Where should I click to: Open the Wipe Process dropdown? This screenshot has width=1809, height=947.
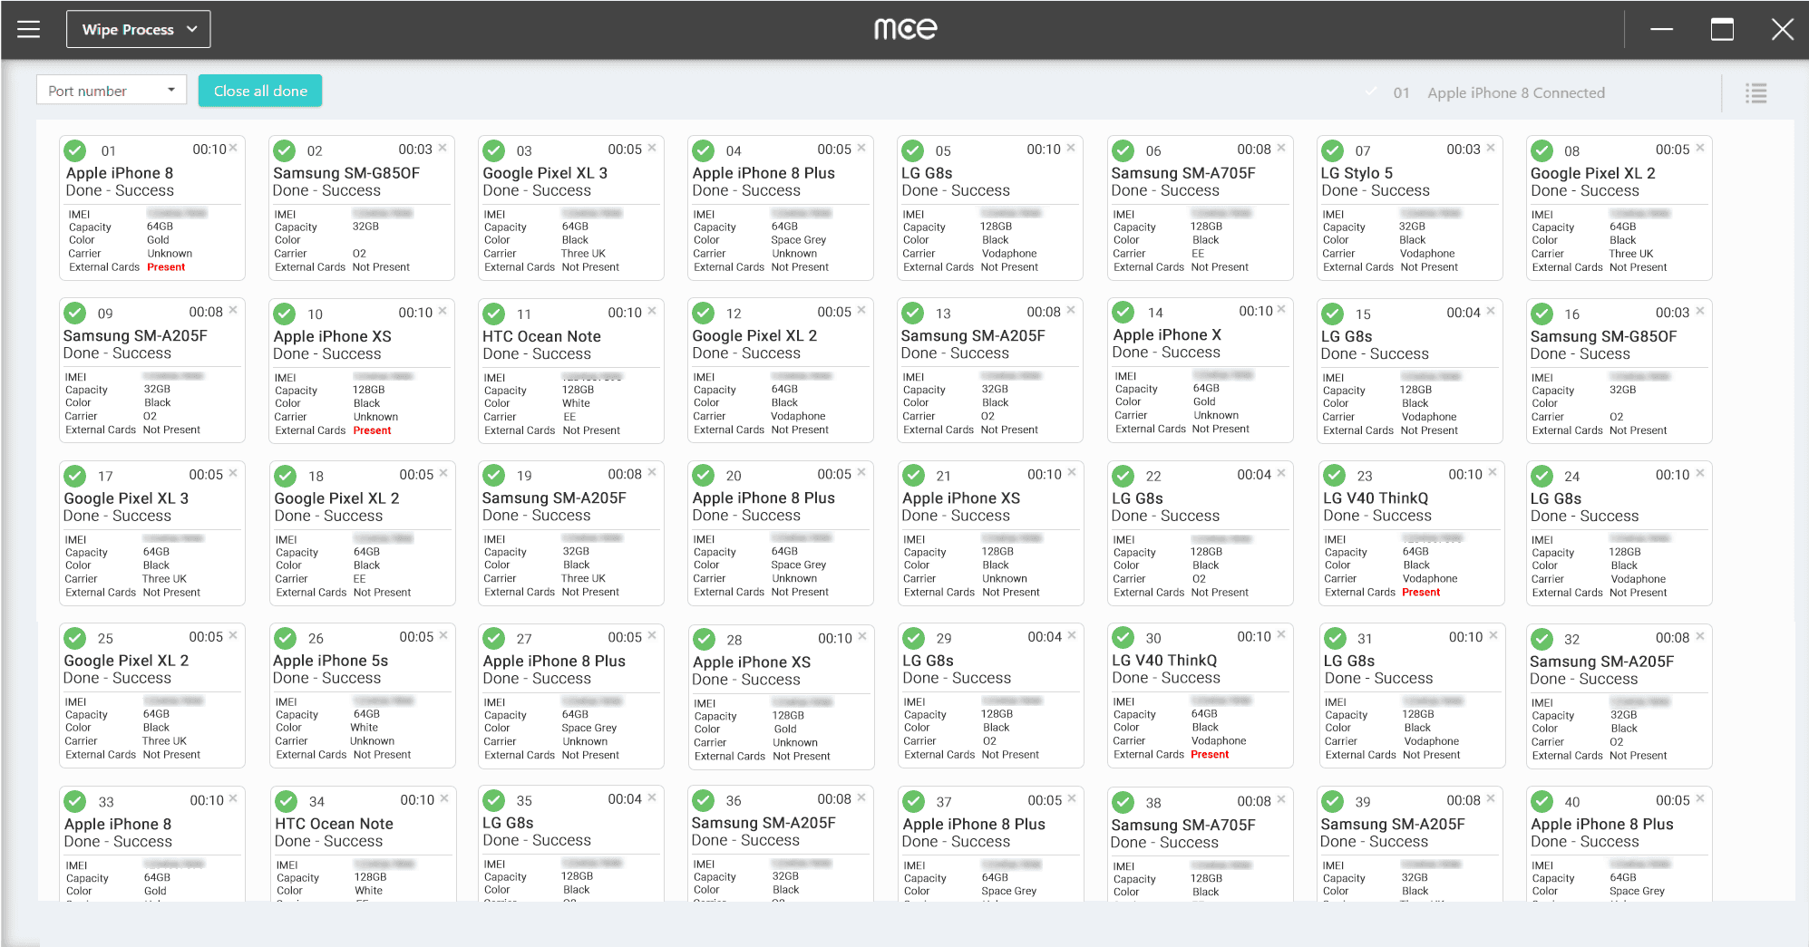tap(139, 29)
